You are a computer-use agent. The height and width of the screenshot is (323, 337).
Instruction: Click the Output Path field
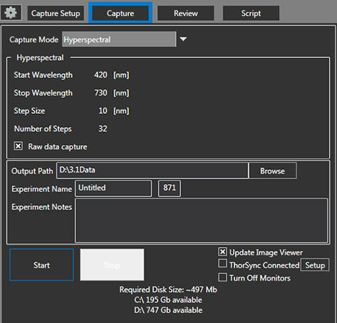click(x=152, y=171)
